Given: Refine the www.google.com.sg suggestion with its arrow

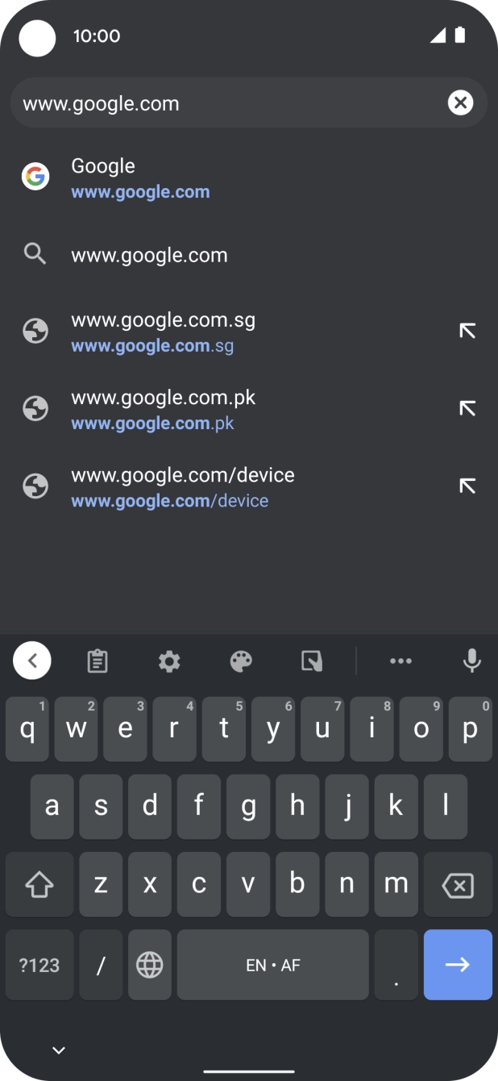Looking at the screenshot, I should (x=467, y=331).
